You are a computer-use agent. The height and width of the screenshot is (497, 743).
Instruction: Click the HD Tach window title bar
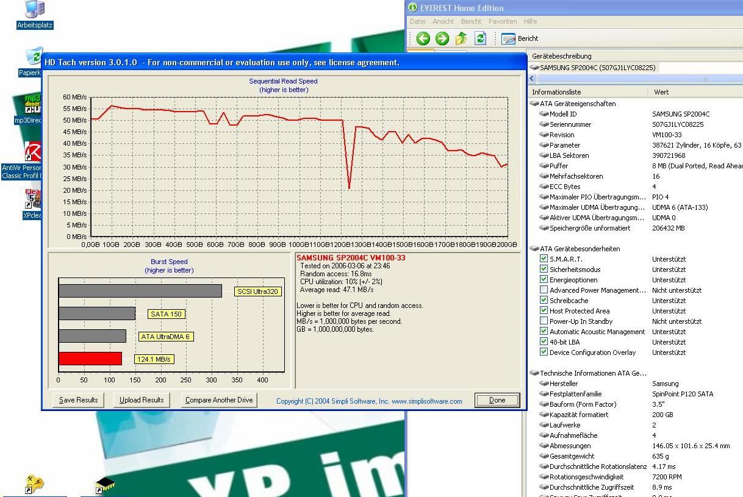284,62
